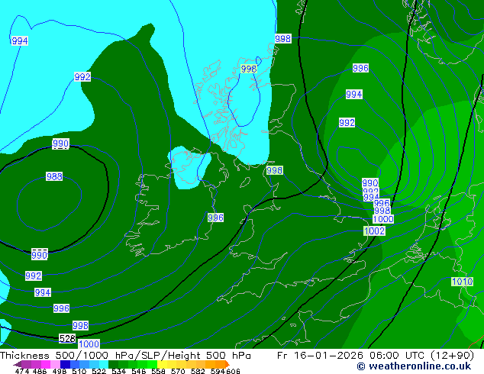Click the 546 value on the legend scale
Viewport: 484px width, 374px height.
pyautogui.click(x=139, y=371)
